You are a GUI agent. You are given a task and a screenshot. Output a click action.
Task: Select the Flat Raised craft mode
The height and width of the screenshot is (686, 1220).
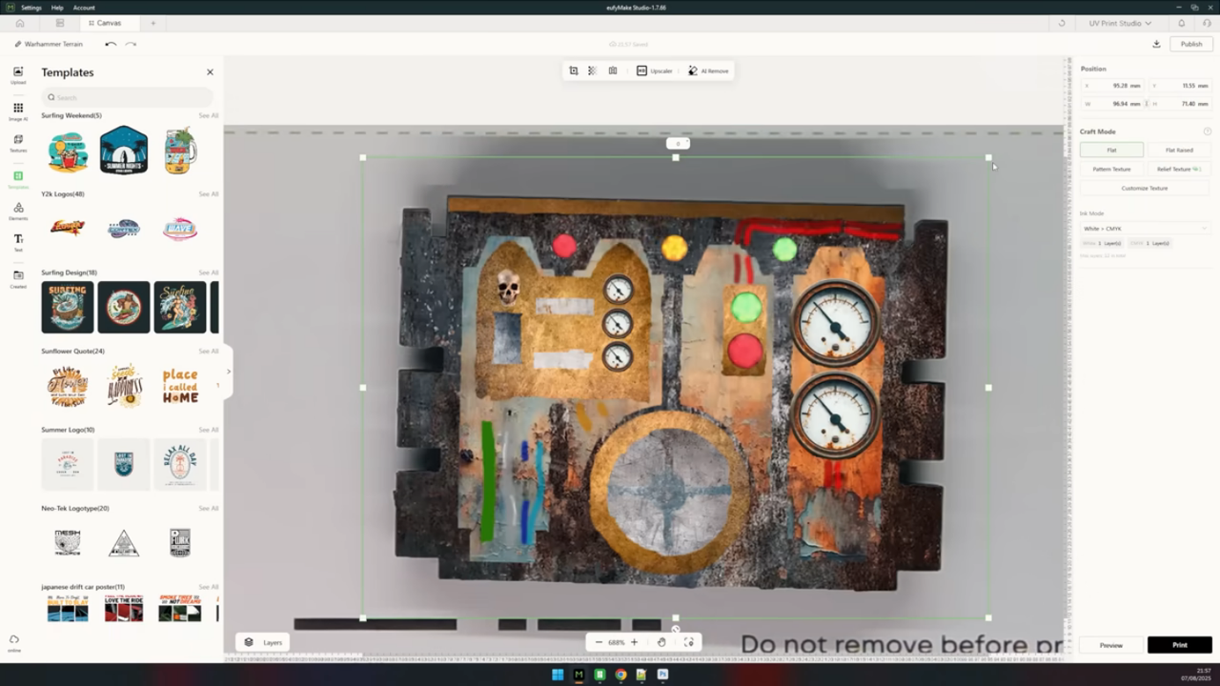coord(1179,150)
